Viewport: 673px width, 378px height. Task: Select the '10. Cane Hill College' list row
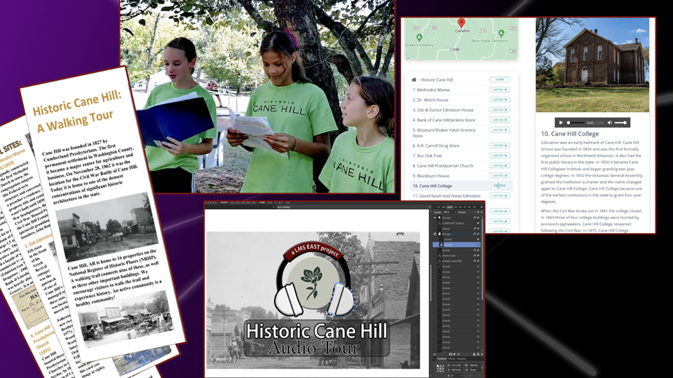(461, 185)
